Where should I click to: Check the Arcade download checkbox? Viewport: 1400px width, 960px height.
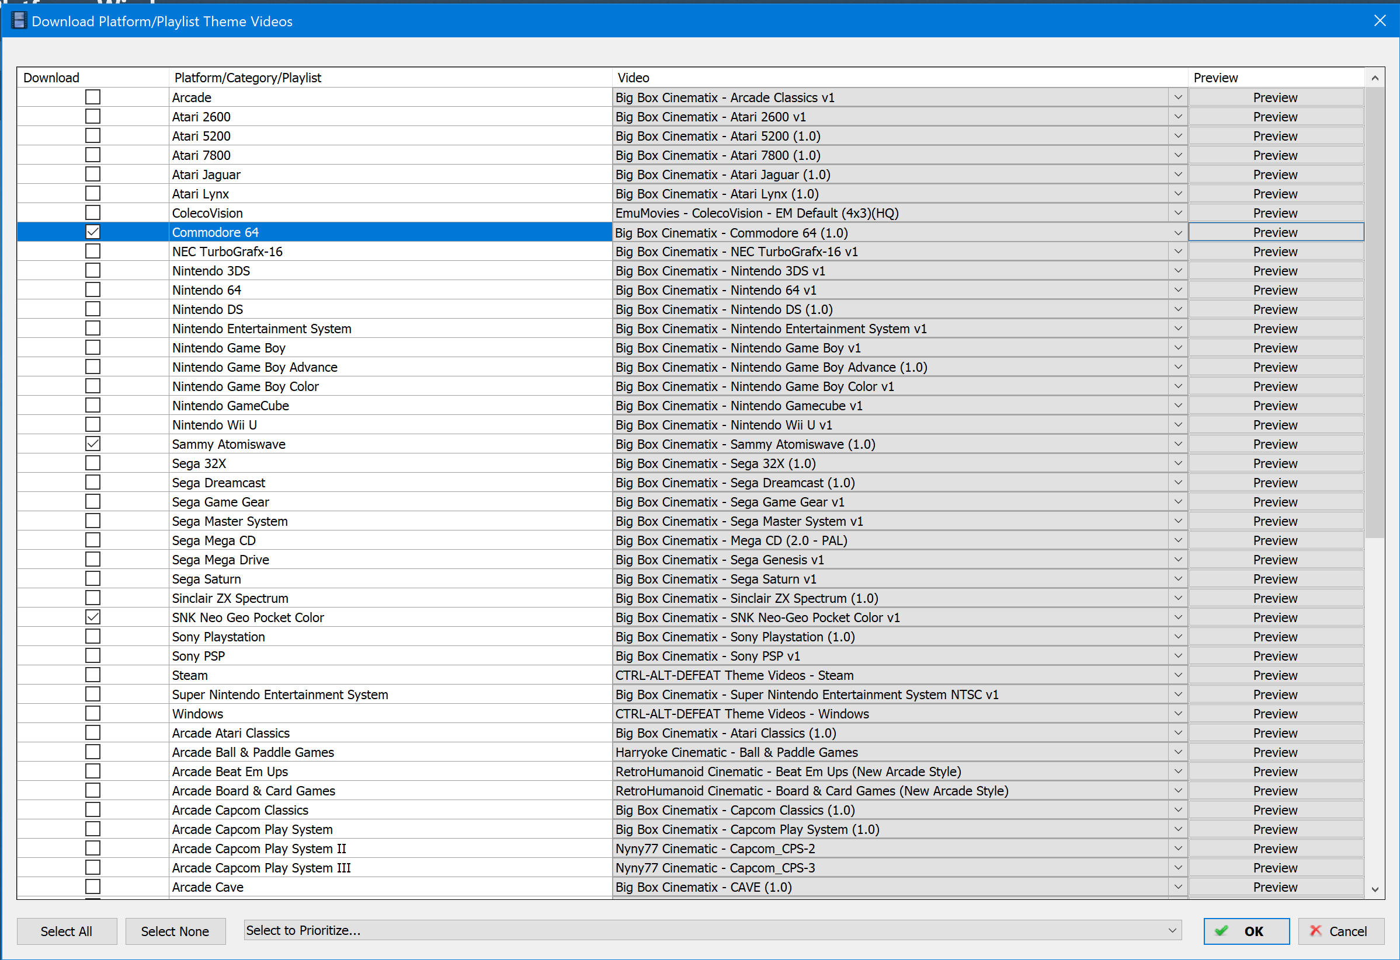tap(93, 97)
